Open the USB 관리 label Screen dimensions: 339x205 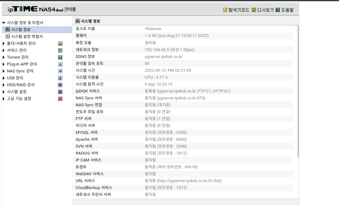pos(15,78)
